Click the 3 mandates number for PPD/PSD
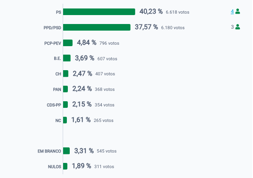Screen dimensions: 253x178 click(x=232, y=27)
